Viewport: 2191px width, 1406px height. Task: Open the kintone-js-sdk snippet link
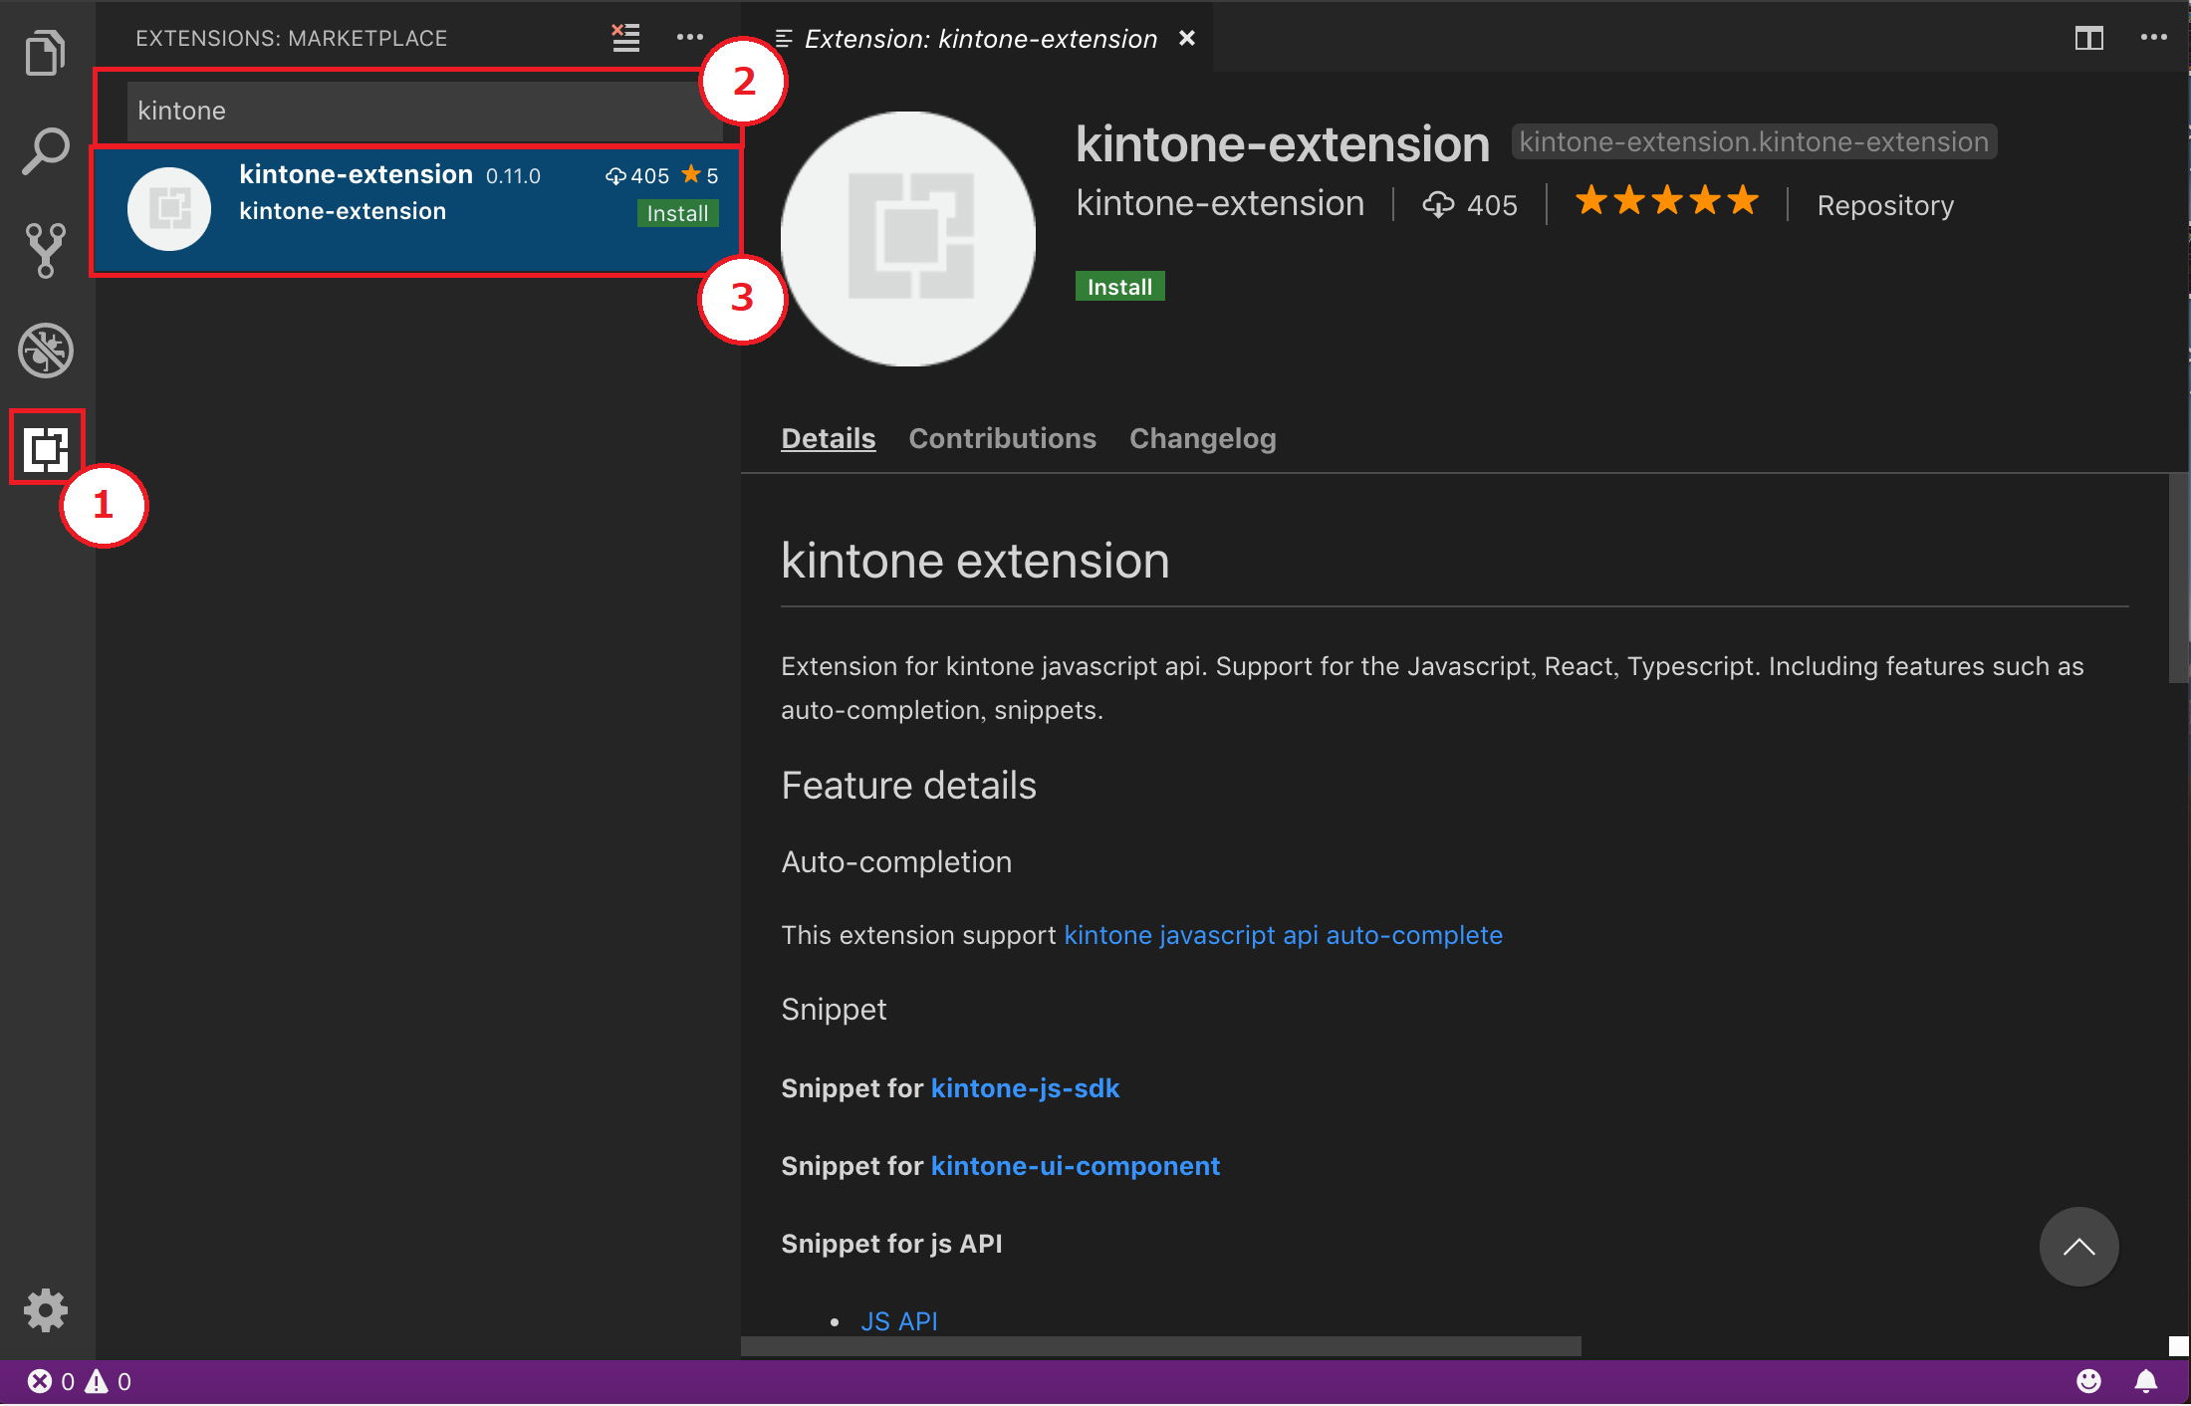tap(1026, 1087)
